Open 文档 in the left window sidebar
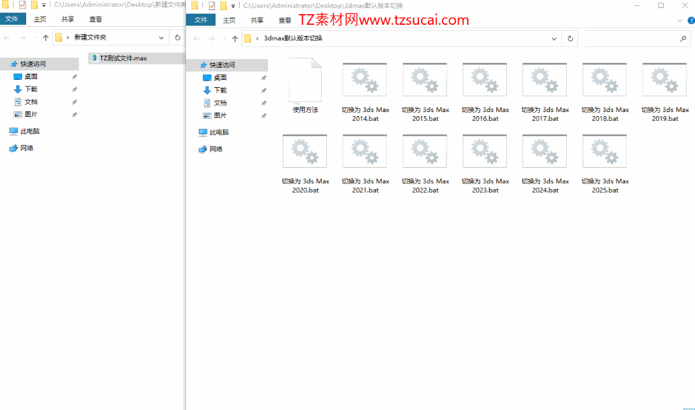 (x=31, y=102)
